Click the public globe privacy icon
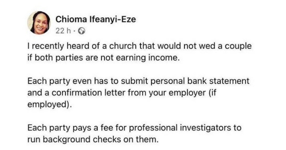286x150 pixels. pyautogui.click(x=75, y=31)
